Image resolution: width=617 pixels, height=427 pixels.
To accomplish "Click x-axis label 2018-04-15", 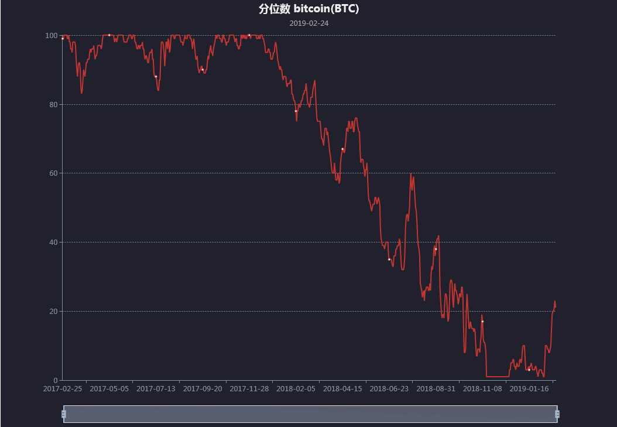I will coord(342,389).
